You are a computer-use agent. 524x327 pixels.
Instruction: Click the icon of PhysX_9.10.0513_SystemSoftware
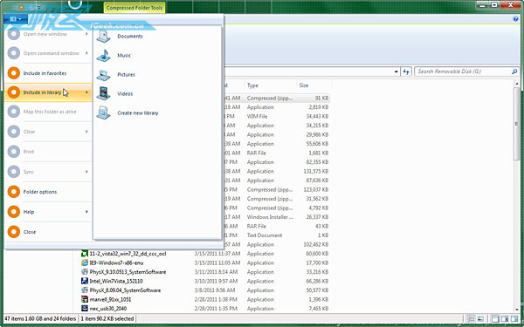coord(85,272)
